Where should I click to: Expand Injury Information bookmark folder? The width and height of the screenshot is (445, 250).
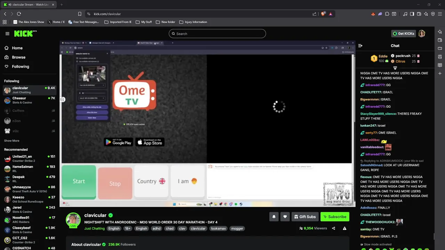click(193, 22)
